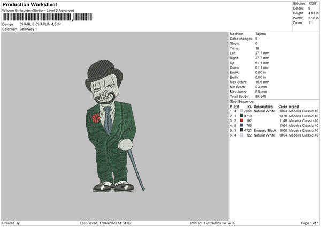Click the Height value 4.81 in
321x227 pixels.
[313, 13]
